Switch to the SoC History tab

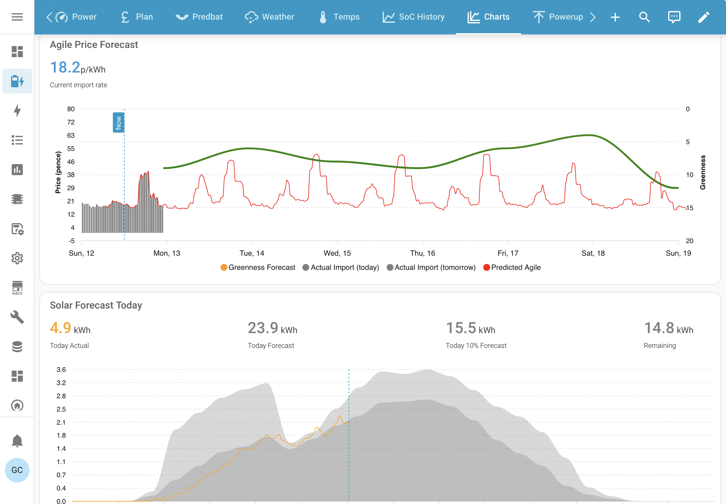[x=413, y=17]
